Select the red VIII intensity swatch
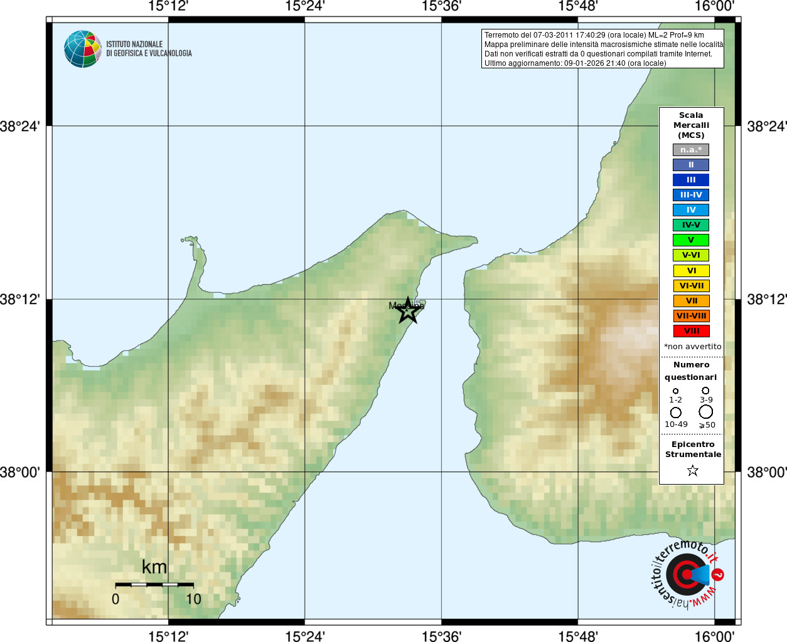Image resolution: width=787 pixels, height=642 pixels. tap(691, 331)
